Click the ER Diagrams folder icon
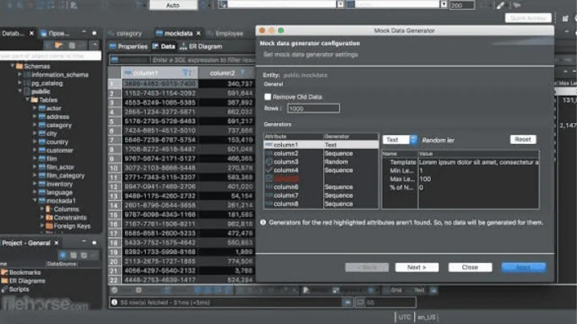This screenshot has width=577, height=324. (4, 281)
